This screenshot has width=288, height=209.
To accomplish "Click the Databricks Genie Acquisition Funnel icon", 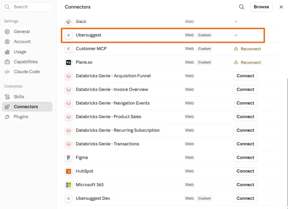I will [x=69, y=76].
